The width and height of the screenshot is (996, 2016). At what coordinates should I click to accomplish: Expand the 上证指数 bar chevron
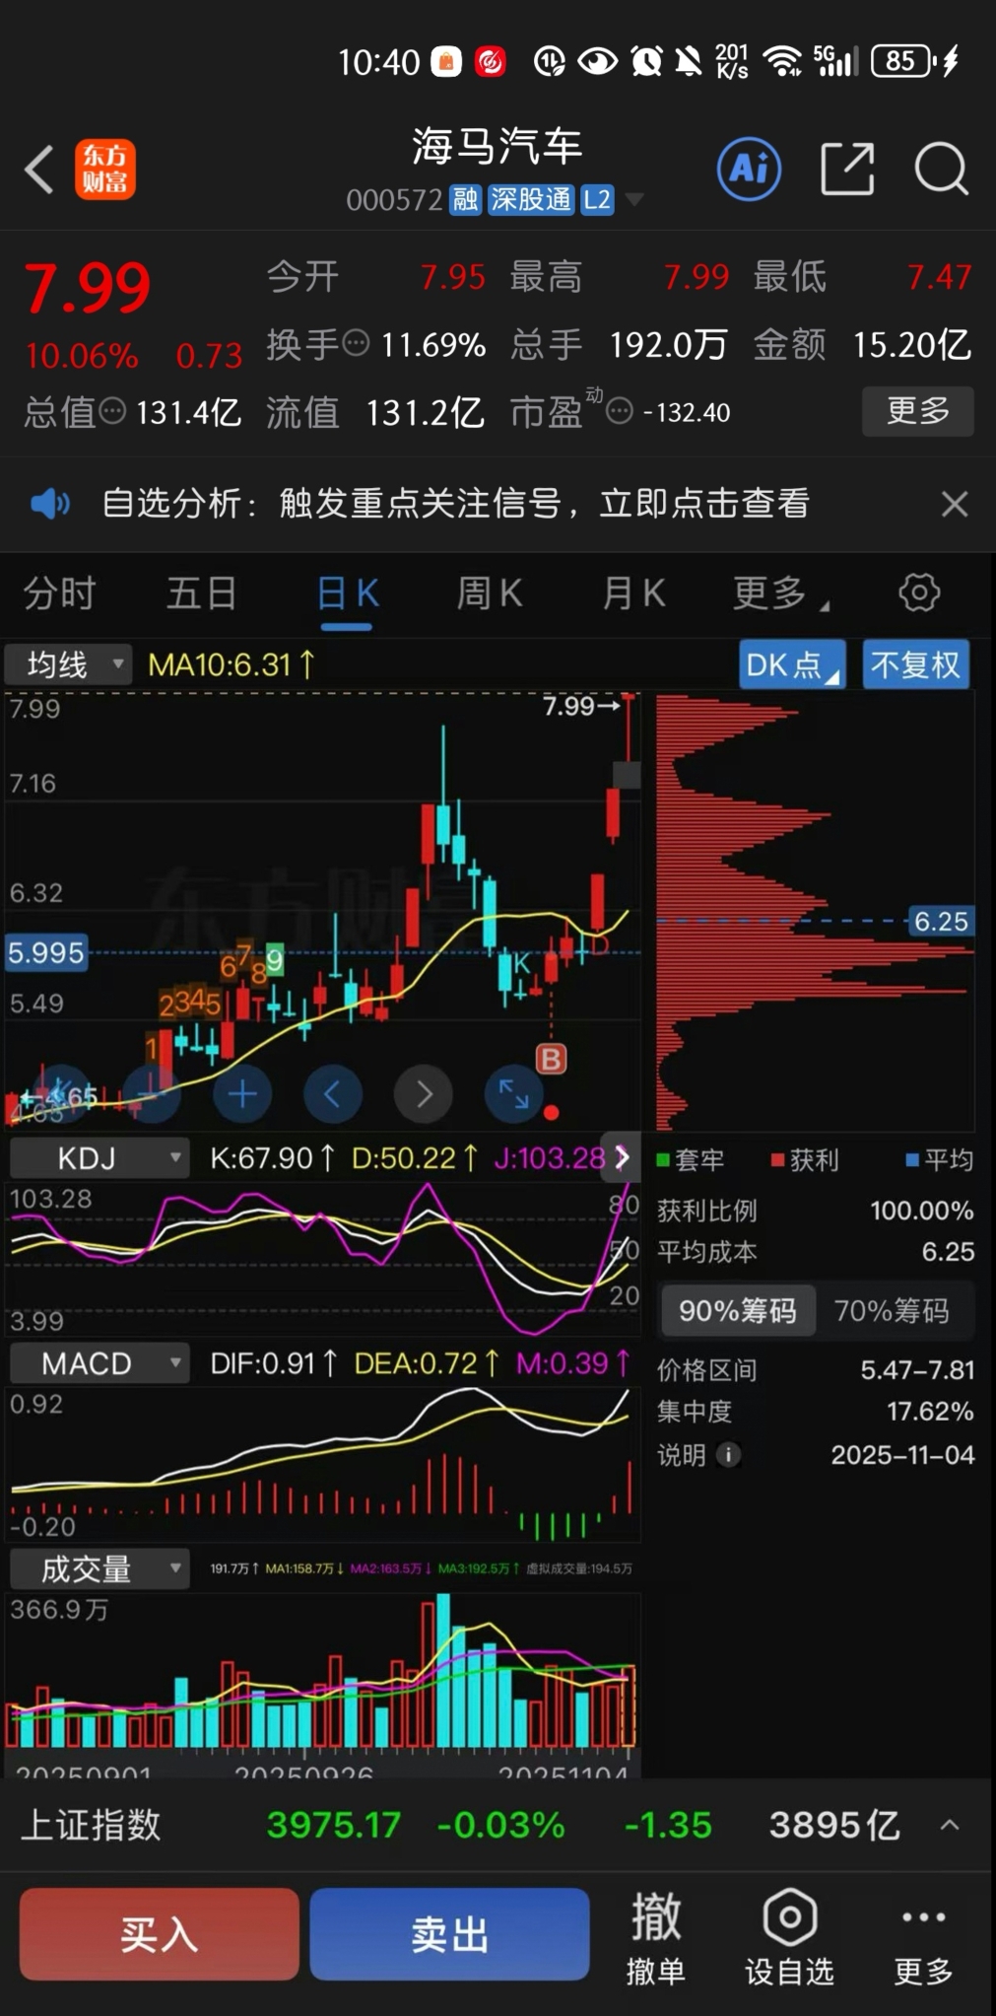pyautogui.click(x=950, y=1825)
